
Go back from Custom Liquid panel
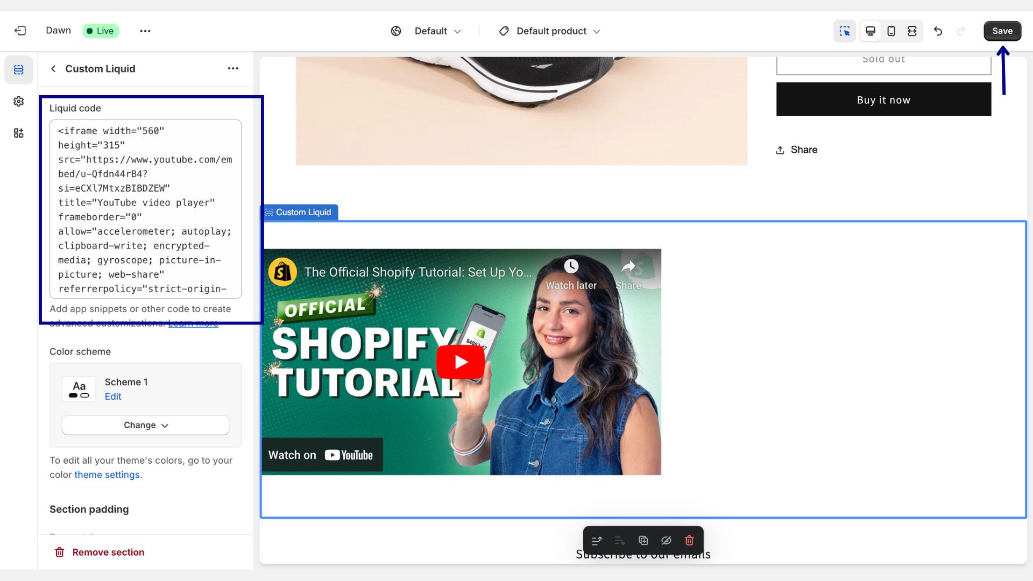[53, 69]
